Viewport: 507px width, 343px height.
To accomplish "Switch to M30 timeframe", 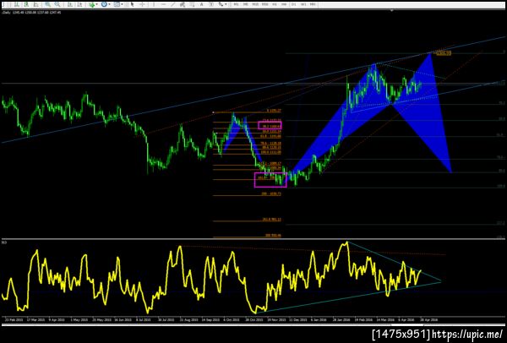I will pyautogui.click(x=265, y=4).
